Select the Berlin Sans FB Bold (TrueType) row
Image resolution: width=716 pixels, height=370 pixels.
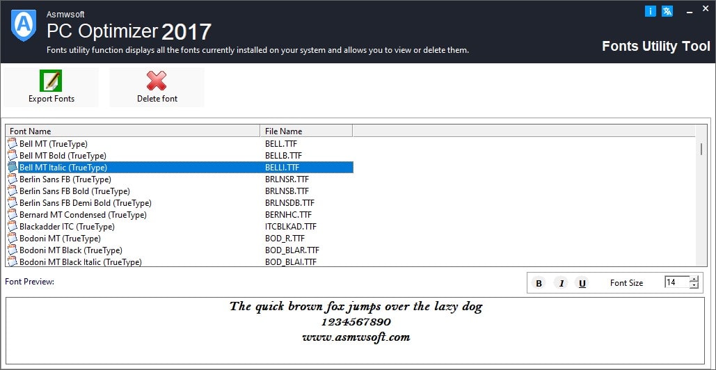180,191
